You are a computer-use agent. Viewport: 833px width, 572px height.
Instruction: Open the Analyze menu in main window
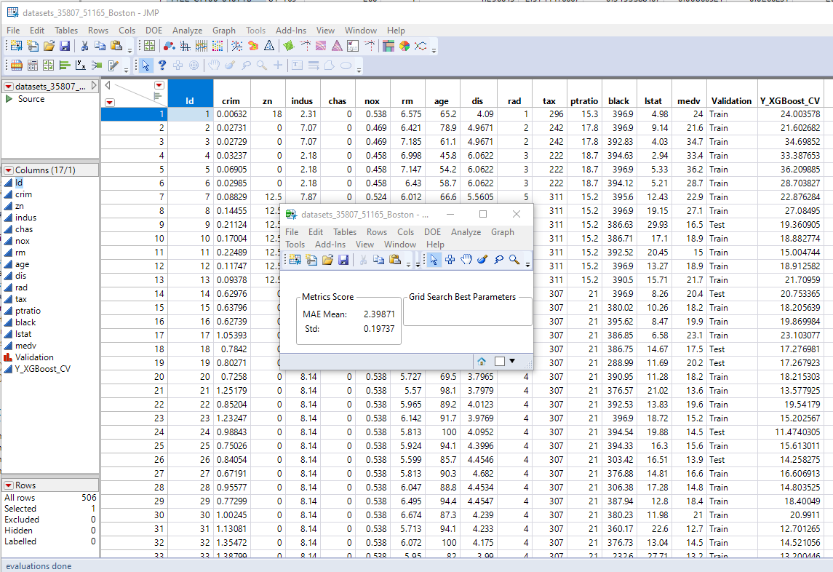[x=187, y=31]
